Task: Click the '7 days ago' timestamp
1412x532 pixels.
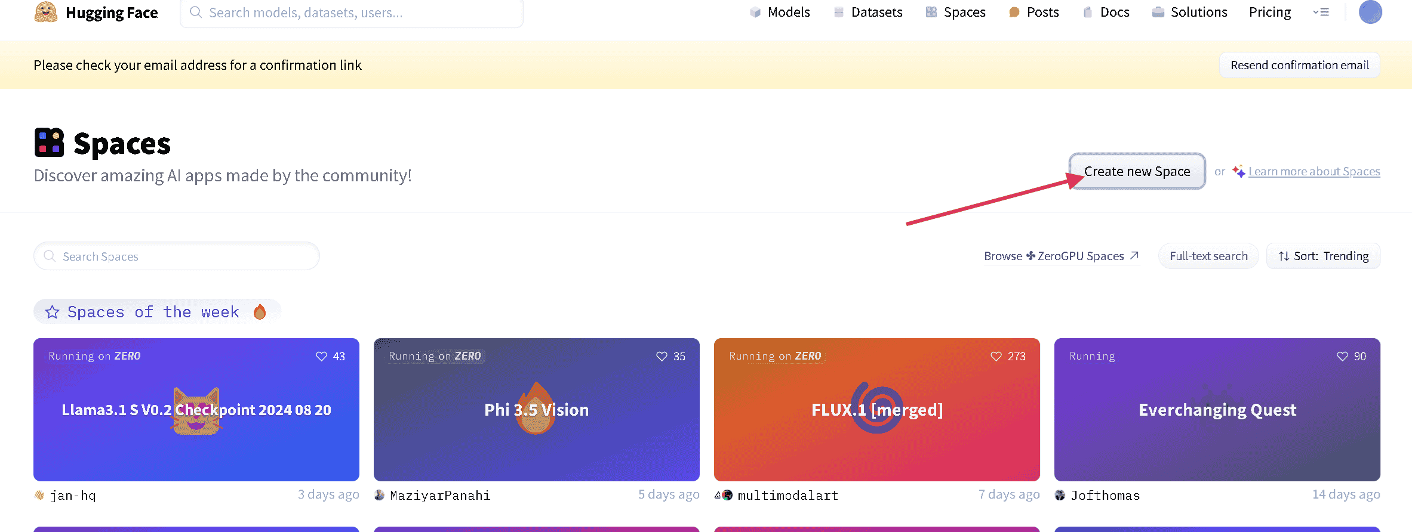Action: click(x=1009, y=494)
